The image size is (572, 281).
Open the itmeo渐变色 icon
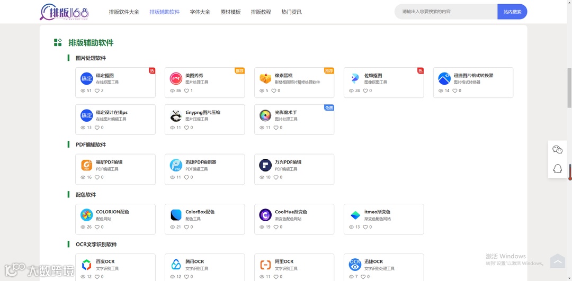[355, 215]
